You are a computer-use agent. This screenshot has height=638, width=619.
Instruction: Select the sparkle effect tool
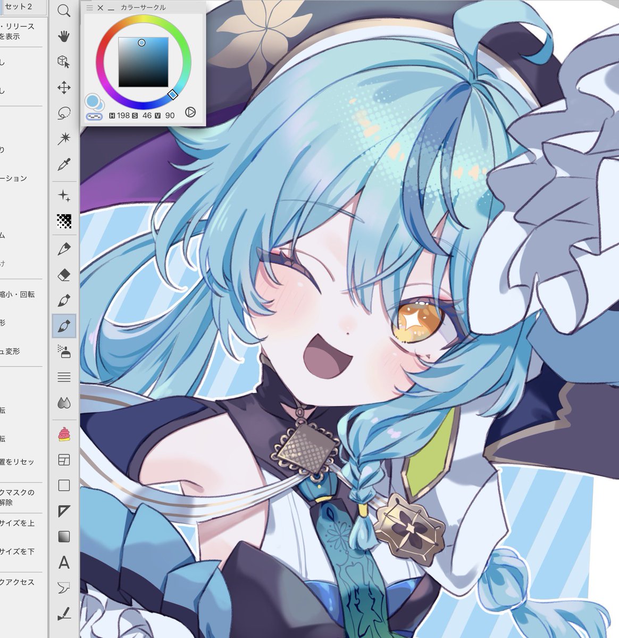pyautogui.click(x=64, y=196)
